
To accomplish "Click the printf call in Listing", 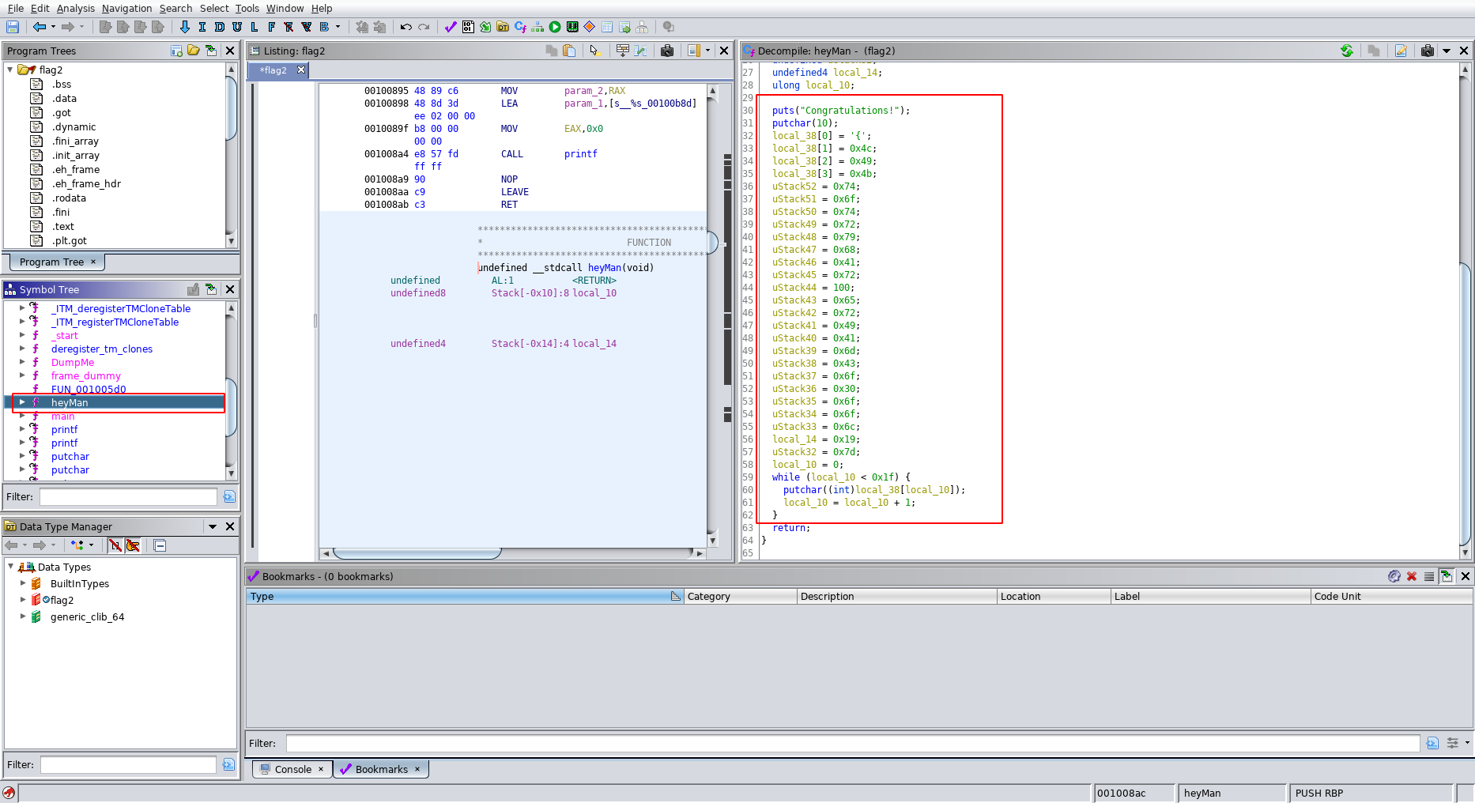I will (580, 154).
